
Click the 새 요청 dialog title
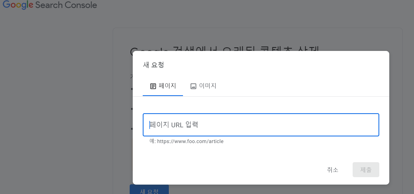(153, 65)
